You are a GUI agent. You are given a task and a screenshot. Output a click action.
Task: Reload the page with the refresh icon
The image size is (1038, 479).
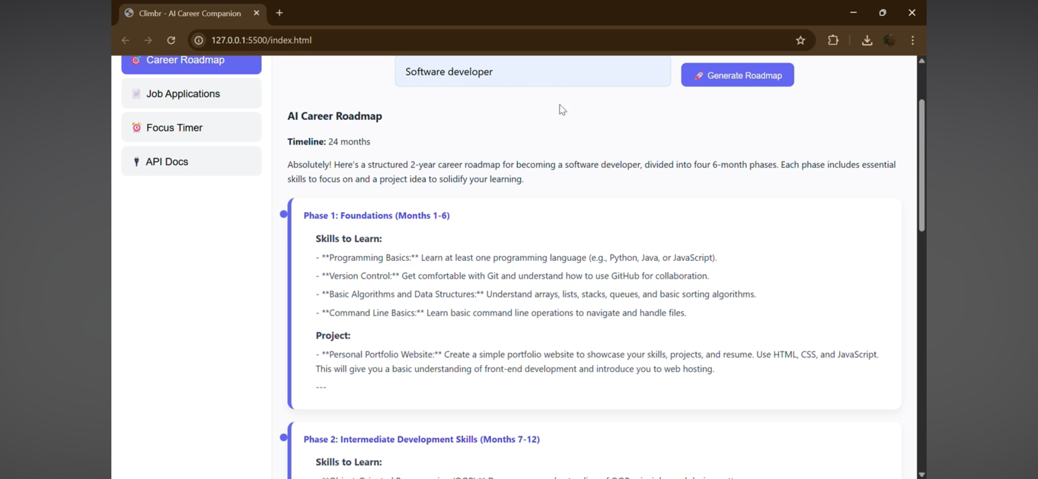[x=171, y=40]
